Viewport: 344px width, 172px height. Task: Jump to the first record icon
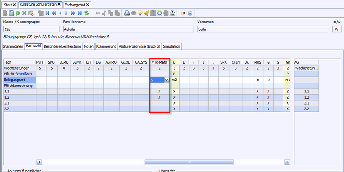(x=47, y=13)
